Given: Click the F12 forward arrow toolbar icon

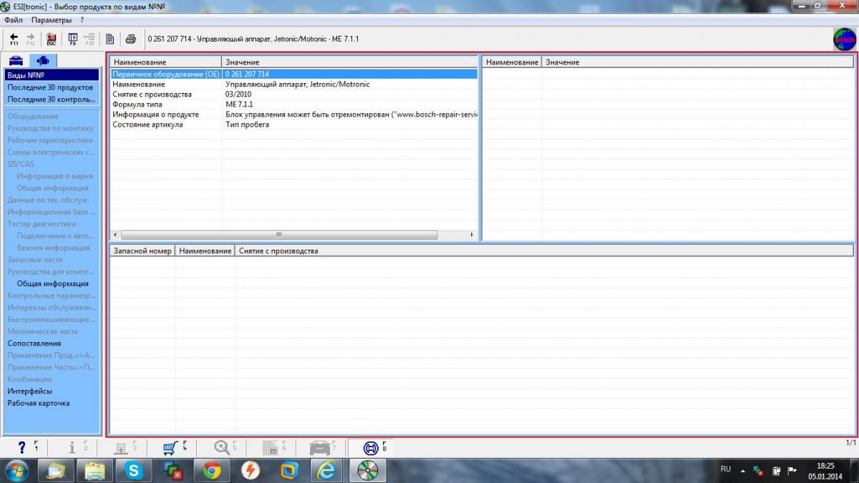Looking at the screenshot, I should tap(31, 39).
